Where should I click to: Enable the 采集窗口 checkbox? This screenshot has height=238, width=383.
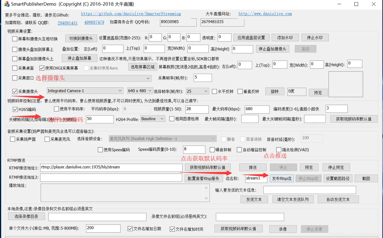coord(15,78)
